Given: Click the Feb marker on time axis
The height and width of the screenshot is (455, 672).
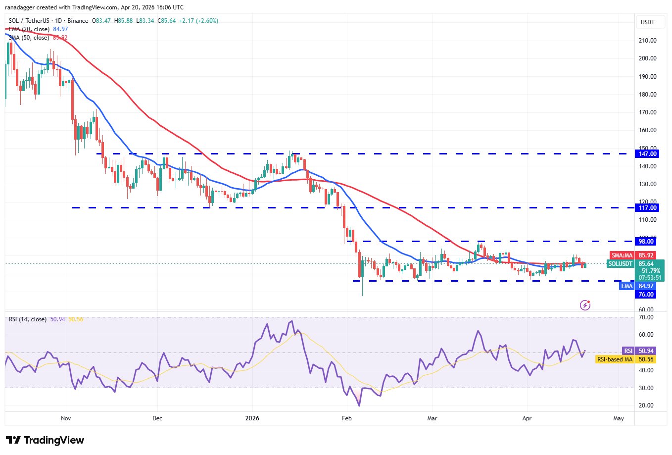Looking at the screenshot, I should (x=347, y=418).
